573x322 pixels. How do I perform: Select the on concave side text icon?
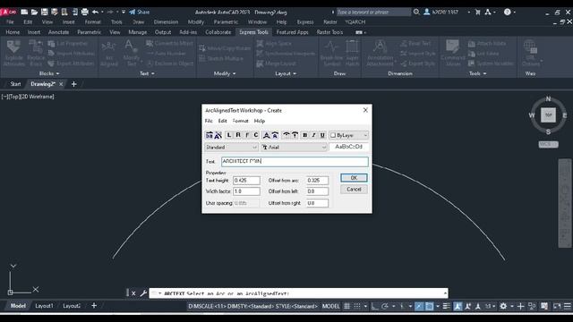(275, 135)
